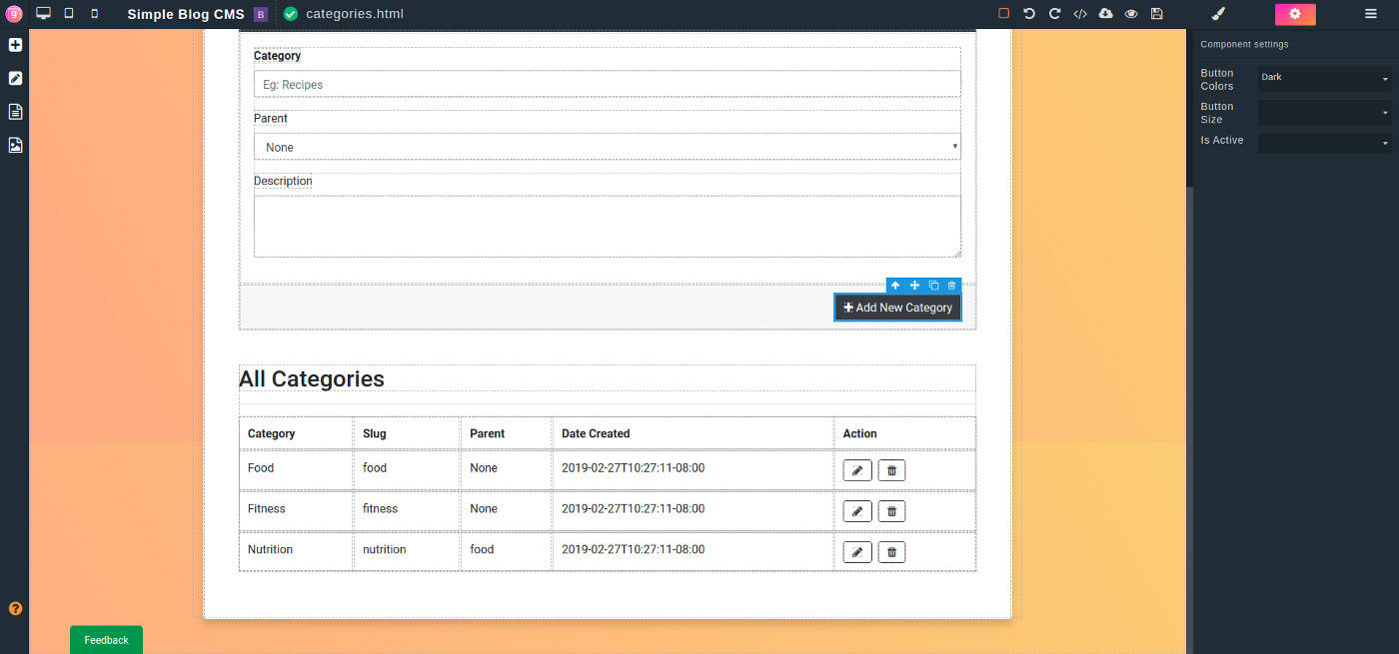This screenshot has width=1399, height=654.
Task: Click the redo icon in toolbar
Action: coord(1054,14)
